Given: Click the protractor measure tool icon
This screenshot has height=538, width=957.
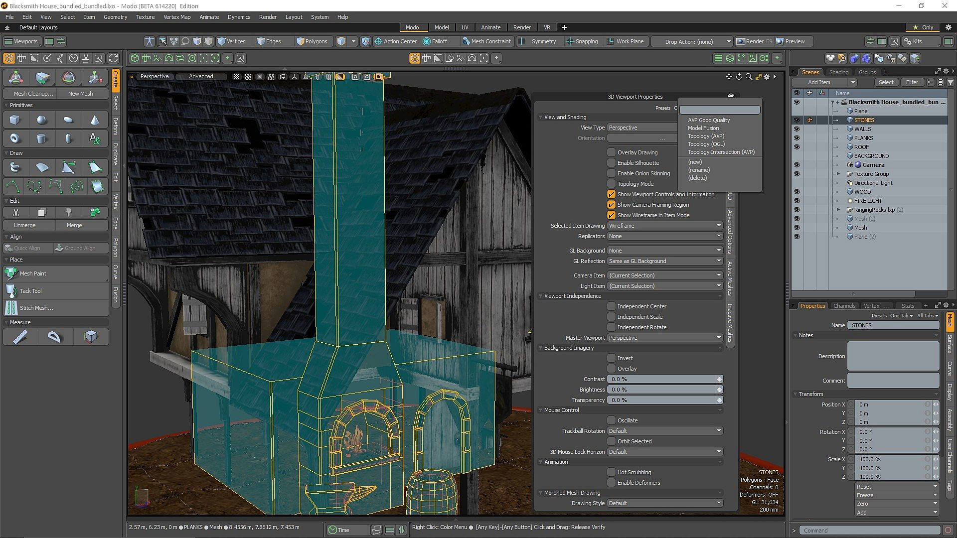Looking at the screenshot, I should pos(54,337).
